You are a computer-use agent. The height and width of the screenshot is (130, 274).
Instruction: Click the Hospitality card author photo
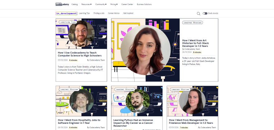[82, 101]
